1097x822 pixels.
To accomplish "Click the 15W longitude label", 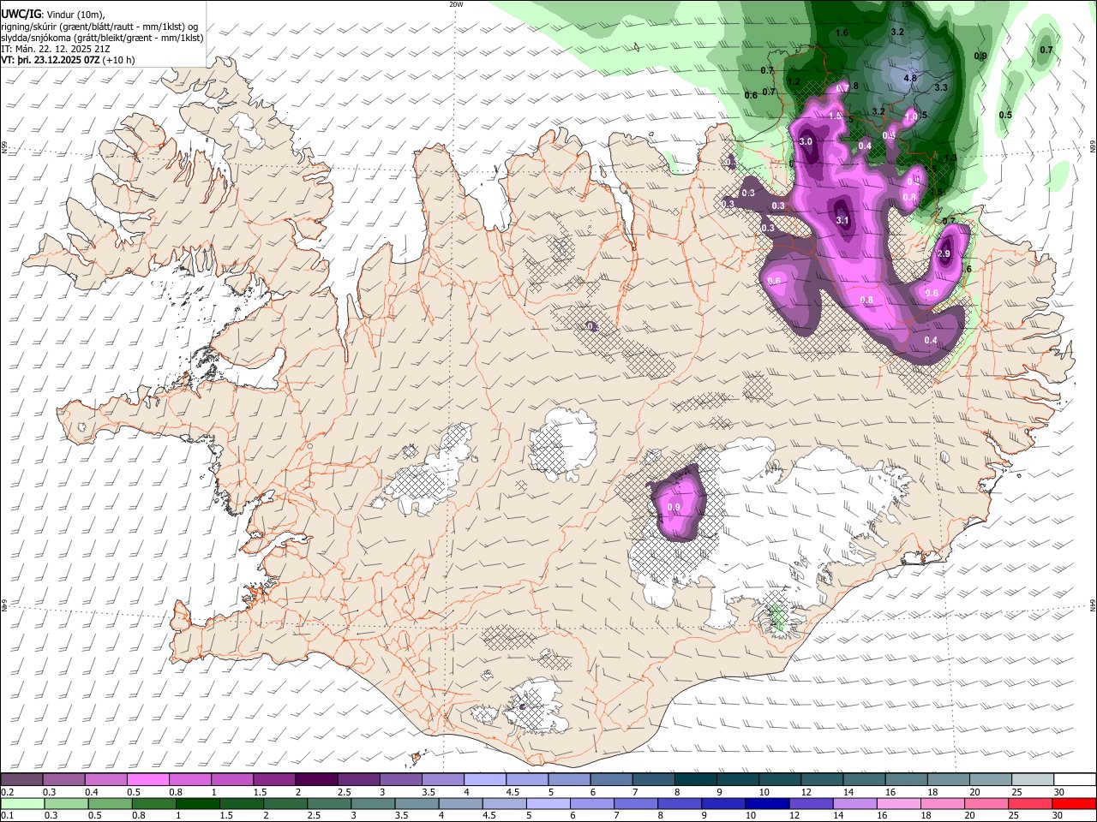I will pyautogui.click(x=908, y=3).
